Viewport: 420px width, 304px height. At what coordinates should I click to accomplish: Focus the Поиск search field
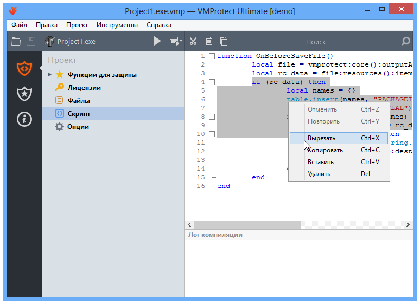(x=315, y=42)
